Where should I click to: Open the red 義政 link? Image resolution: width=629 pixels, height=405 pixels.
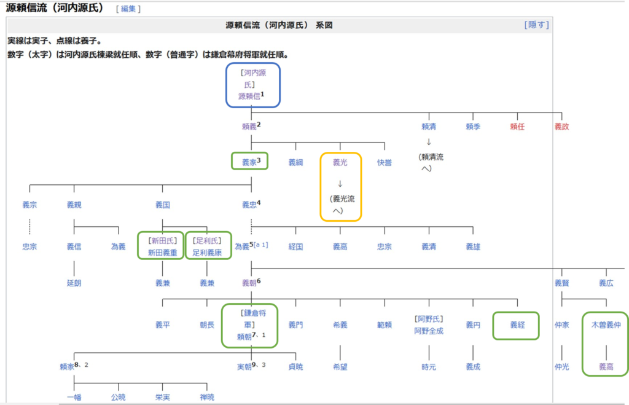coord(561,127)
